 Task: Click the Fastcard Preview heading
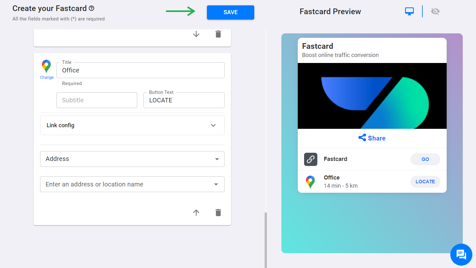point(330,12)
